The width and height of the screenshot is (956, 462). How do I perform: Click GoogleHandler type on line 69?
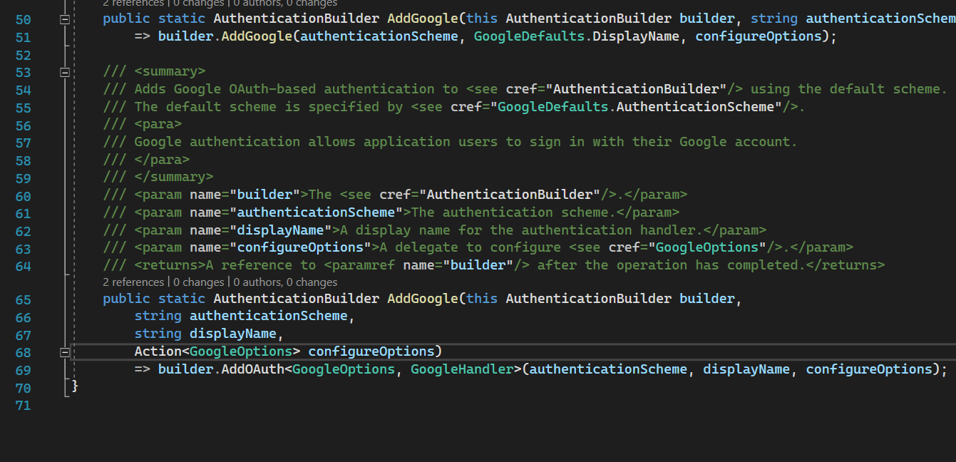point(462,369)
